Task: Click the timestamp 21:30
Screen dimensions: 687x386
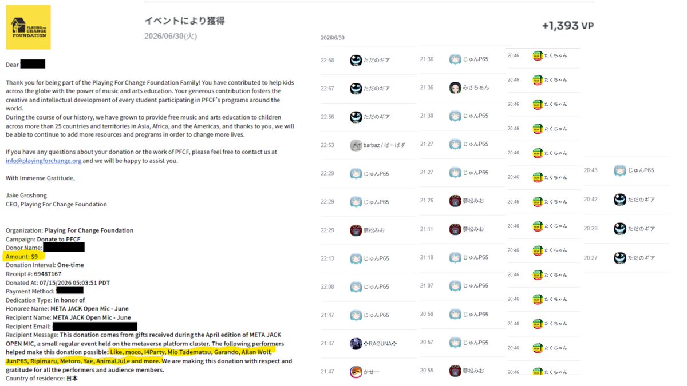Action: click(427, 116)
